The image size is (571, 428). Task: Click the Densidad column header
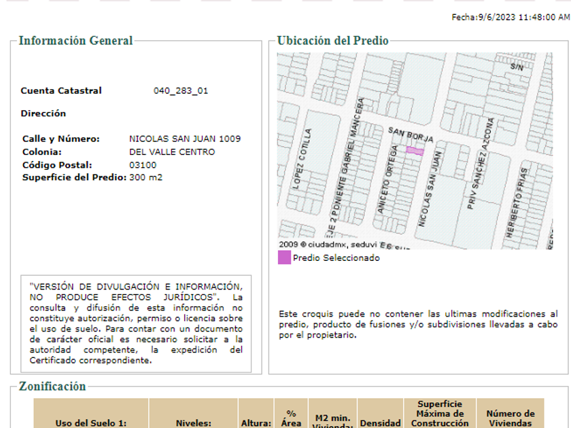380,423
